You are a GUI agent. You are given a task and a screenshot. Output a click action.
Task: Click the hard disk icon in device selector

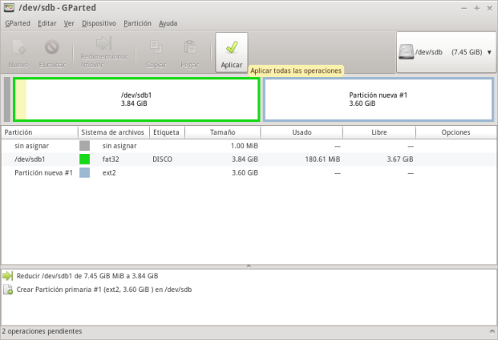[407, 52]
